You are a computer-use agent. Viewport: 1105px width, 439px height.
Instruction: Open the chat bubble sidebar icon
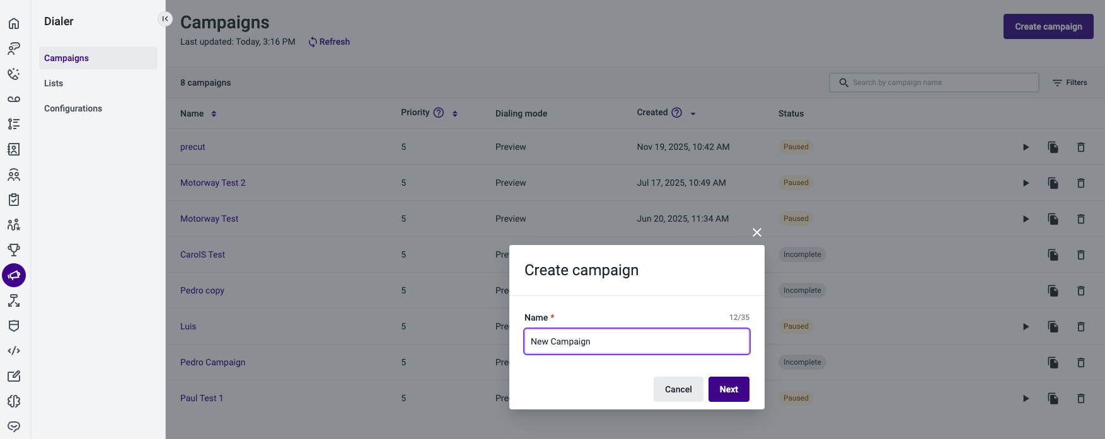(x=14, y=426)
